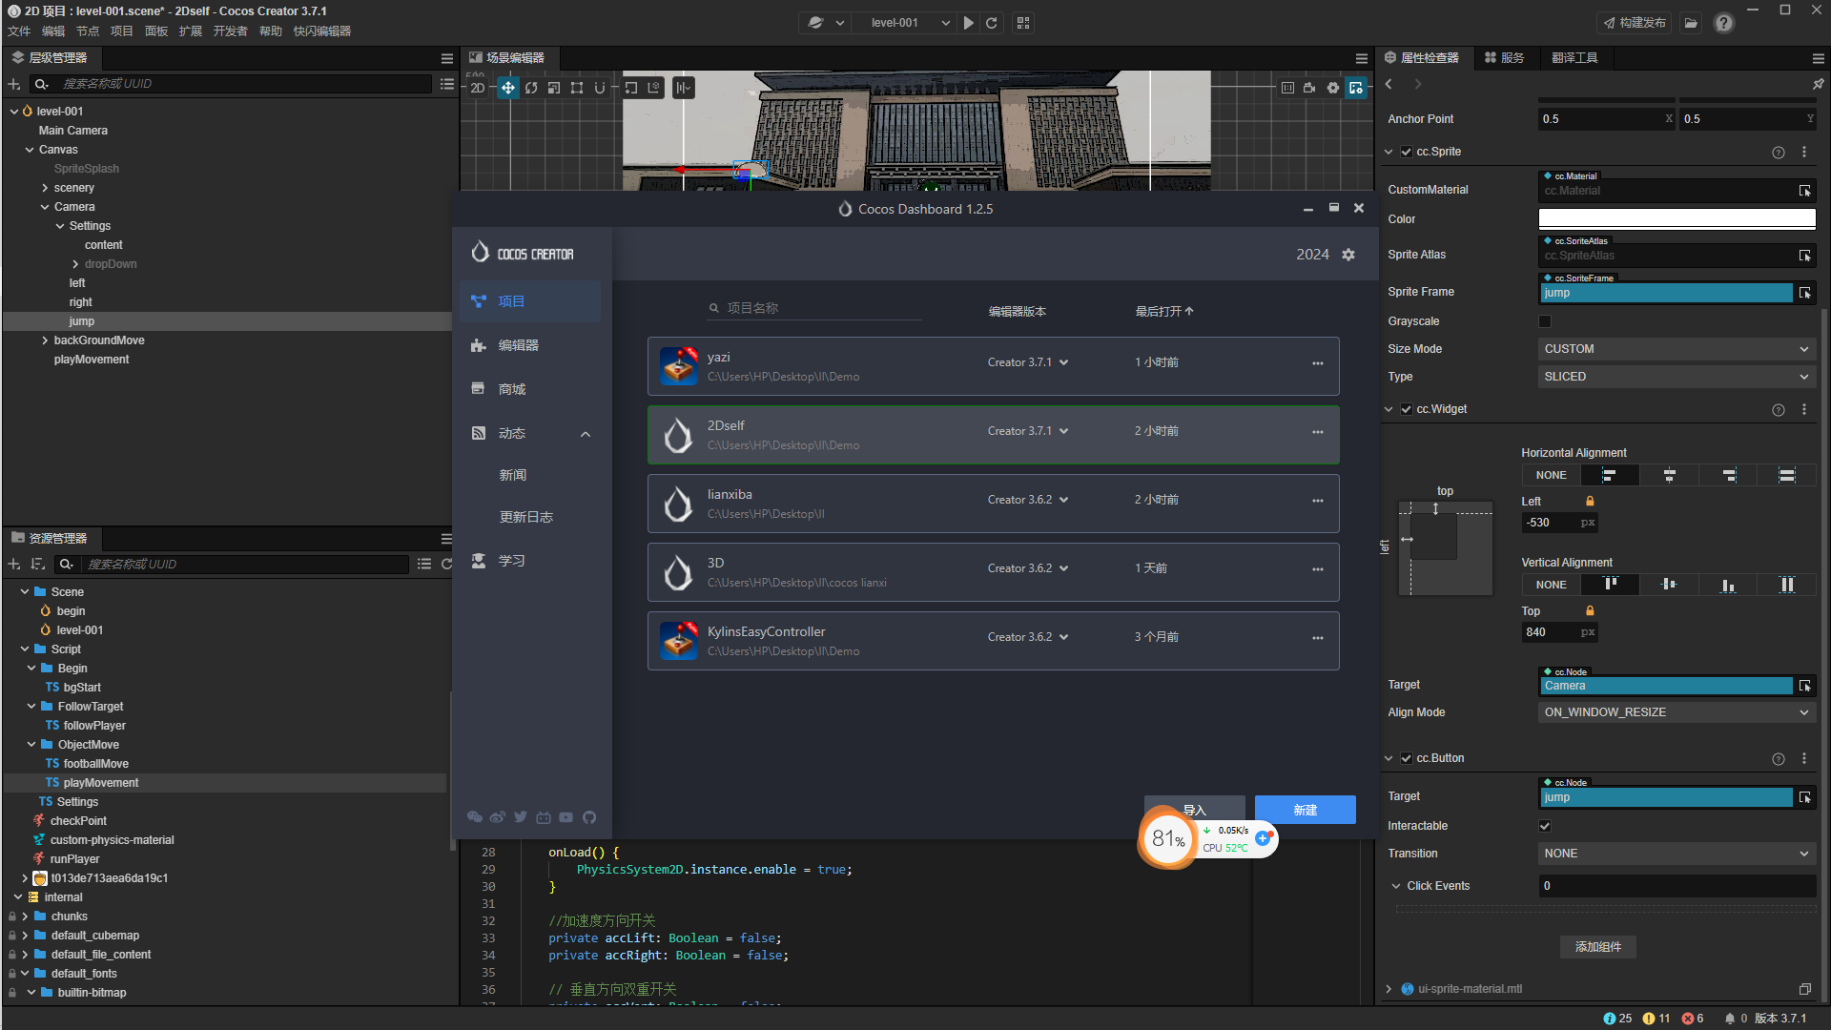Disable the cc.Sprite component checkbox
This screenshot has height=1030, width=1831.
coord(1406,152)
